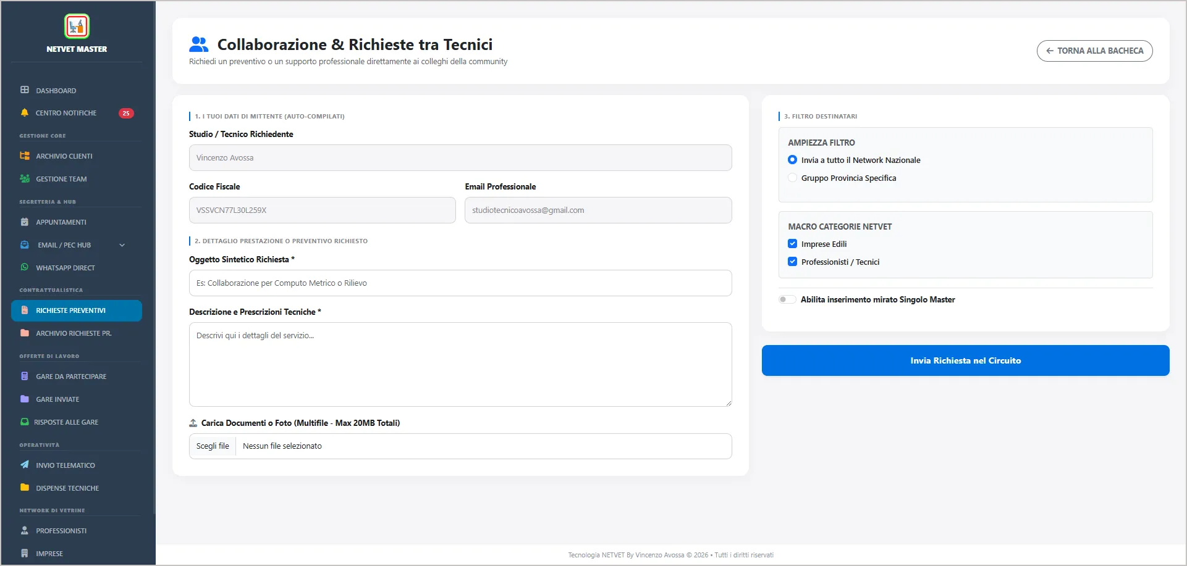Screen dimensions: 1187x566
Task: Click the WhatsApp Direct icon
Action: 25,268
